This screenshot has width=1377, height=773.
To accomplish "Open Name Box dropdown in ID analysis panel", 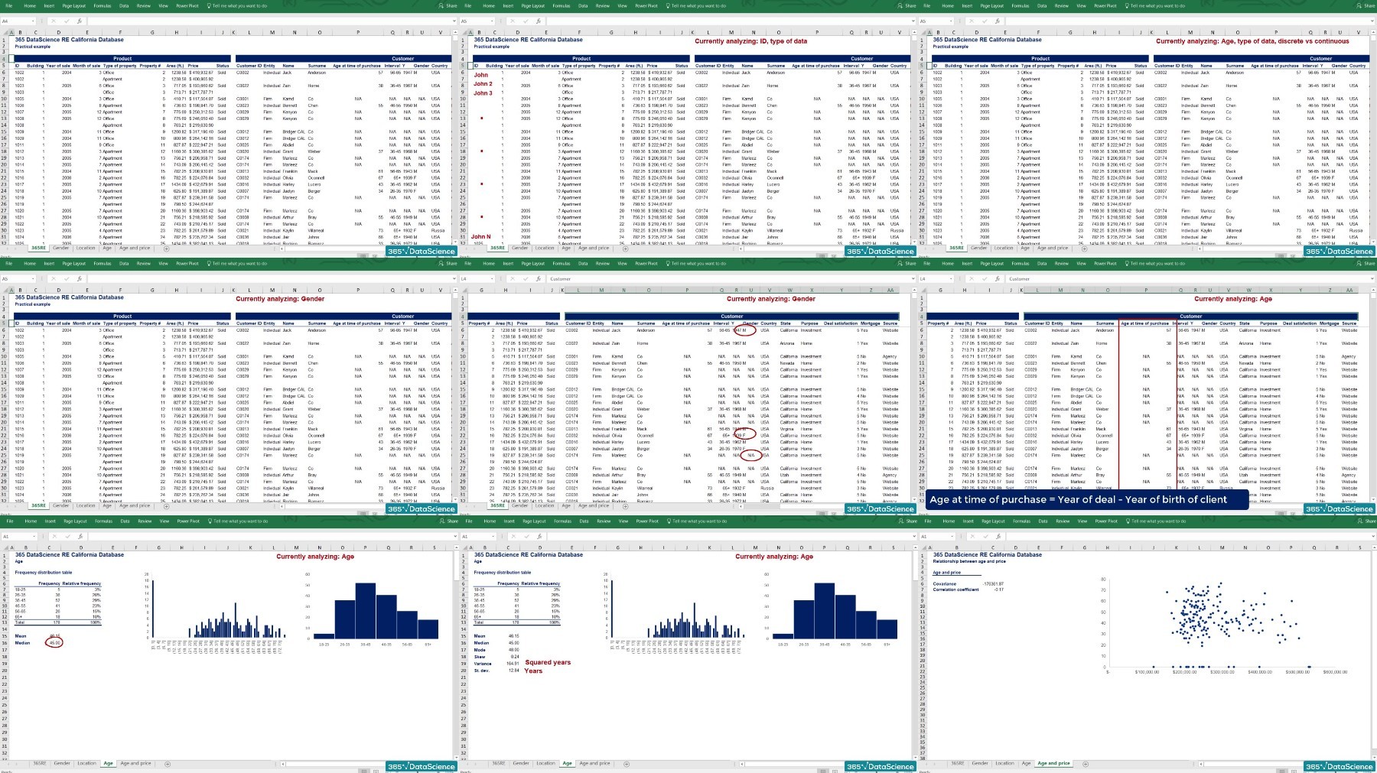I will pyautogui.click(x=492, y=21).
